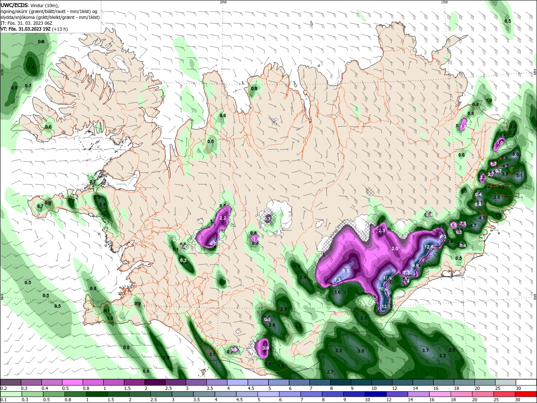Click the '3.1' rain value on the southwest coast
537x403 pixels.
tap(212, 354)
